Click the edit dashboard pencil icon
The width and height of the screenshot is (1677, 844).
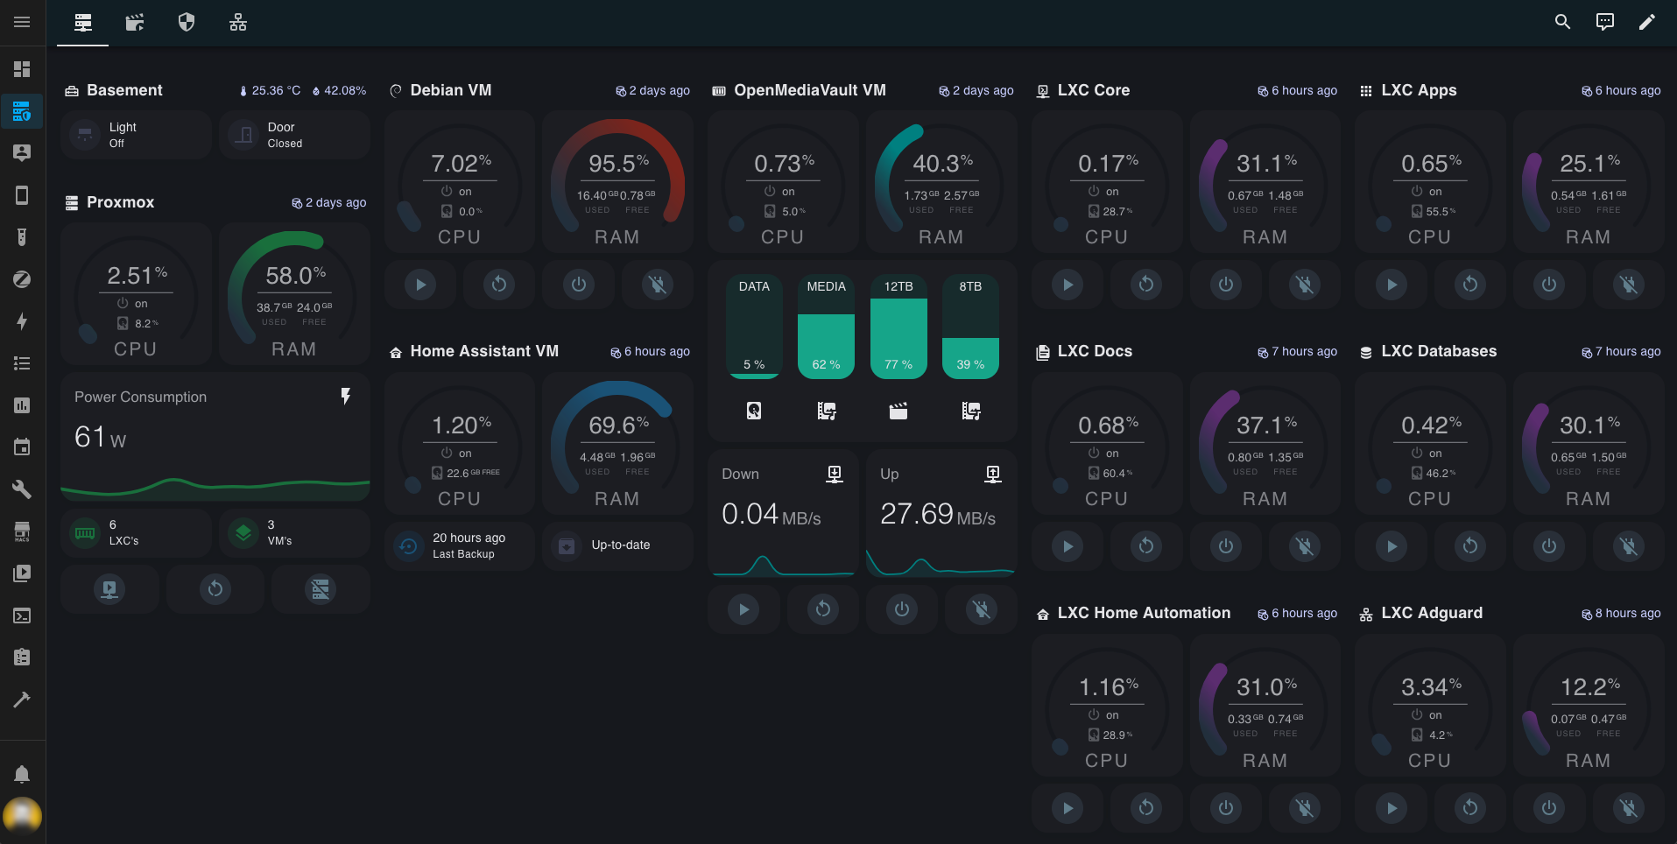point(1646,22)
